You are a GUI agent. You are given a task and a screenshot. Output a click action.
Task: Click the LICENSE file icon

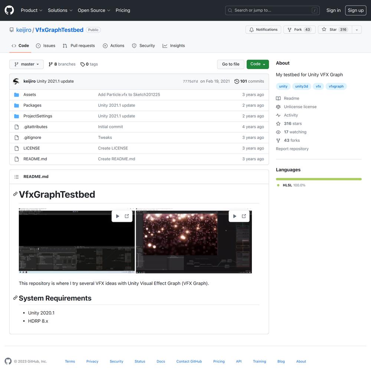[x=17, y=148]
